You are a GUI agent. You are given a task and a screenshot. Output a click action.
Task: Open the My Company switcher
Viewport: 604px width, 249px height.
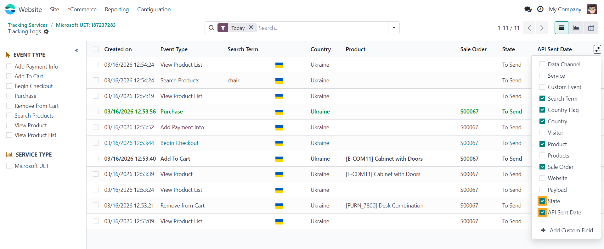tap(565, 9)
